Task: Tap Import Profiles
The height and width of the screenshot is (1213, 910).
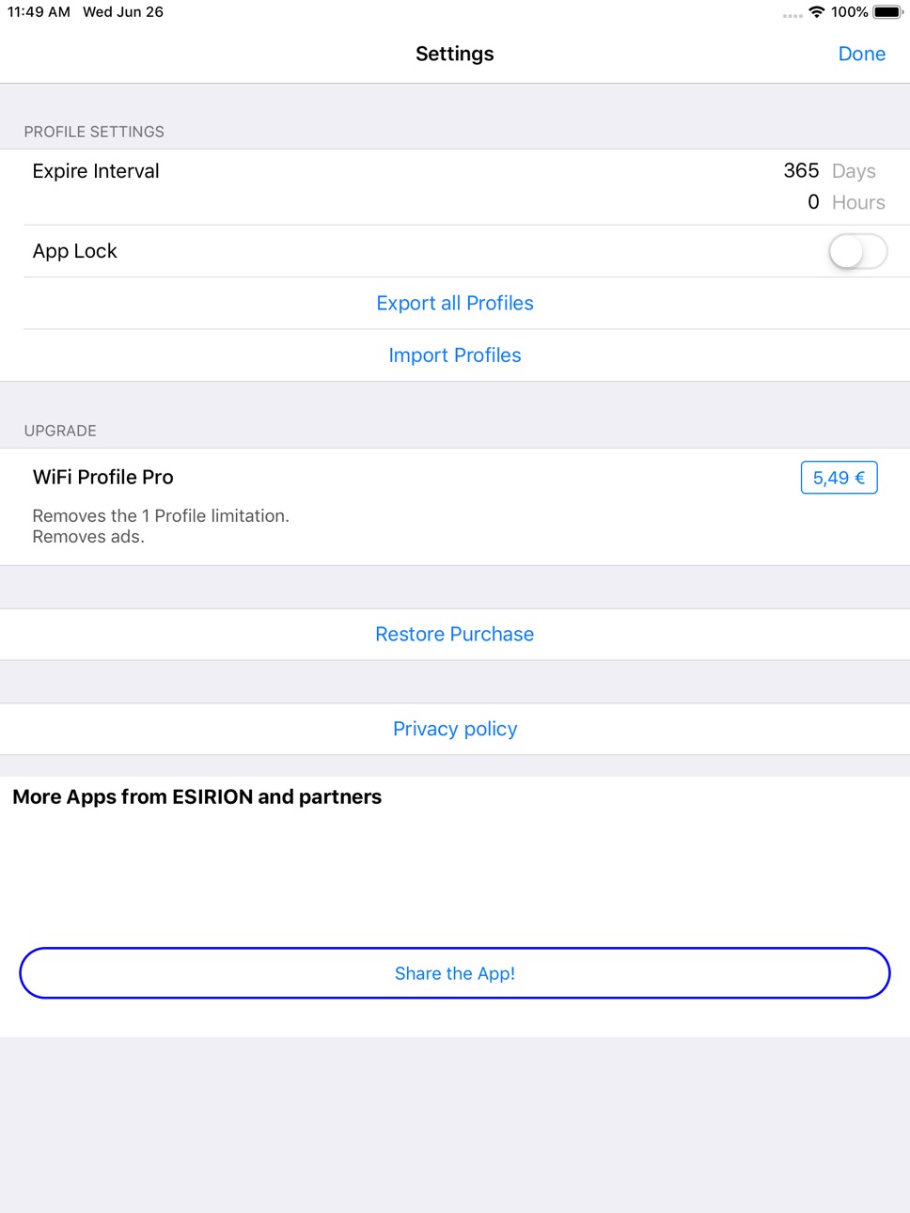Action: tap(455, 355)
